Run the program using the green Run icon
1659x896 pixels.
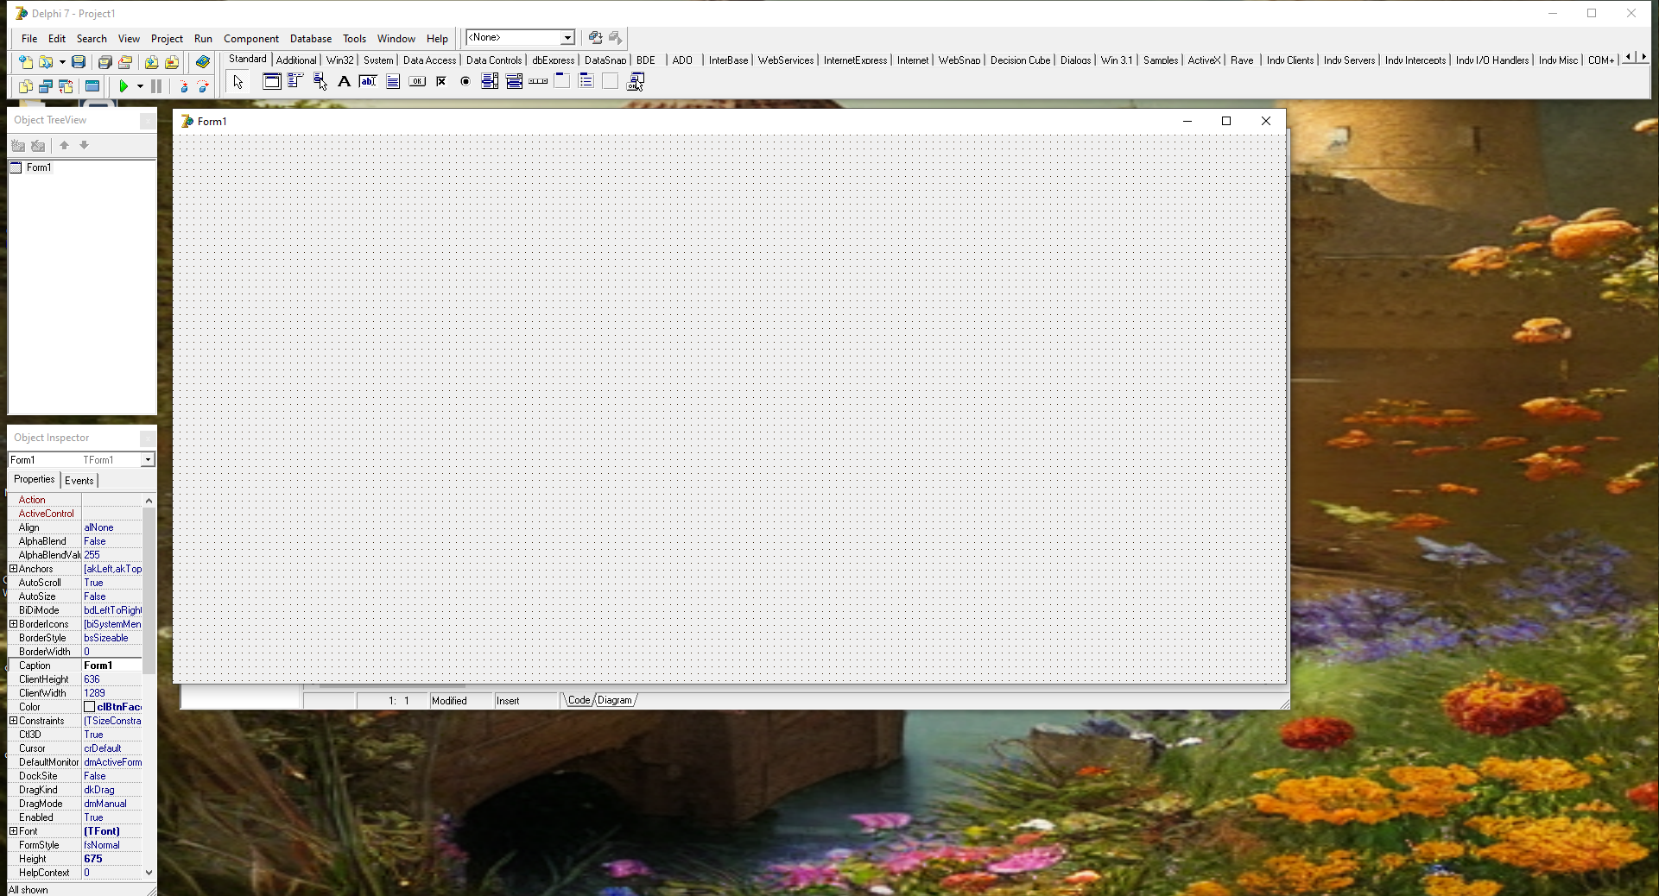pos(123,85)
